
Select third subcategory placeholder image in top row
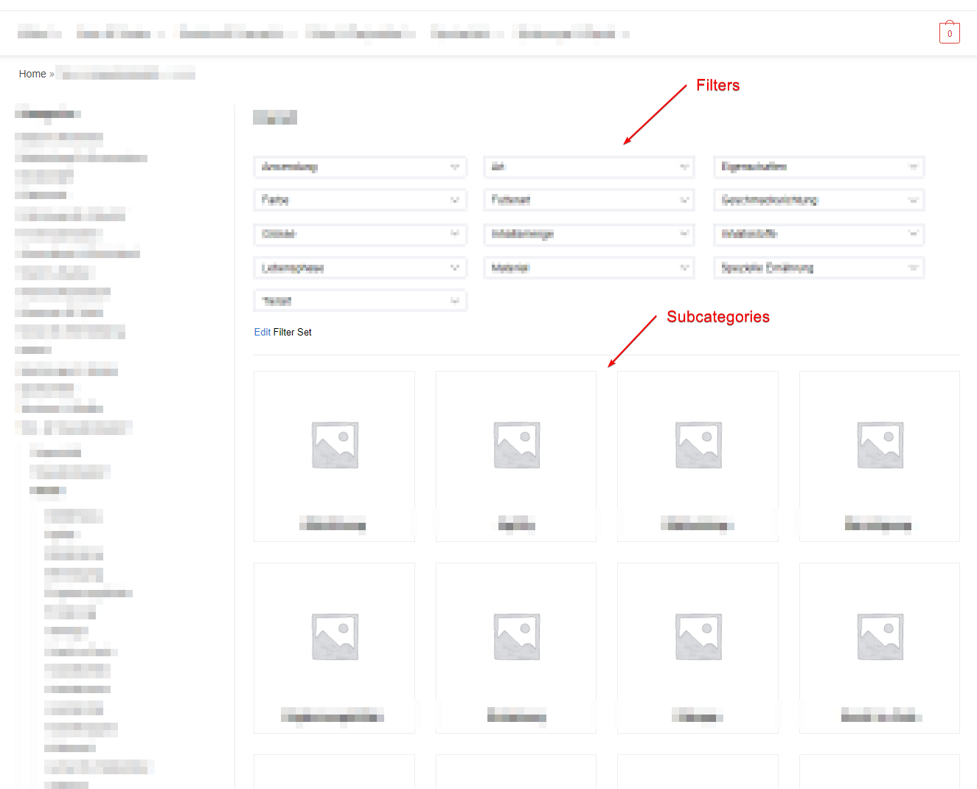698,445
